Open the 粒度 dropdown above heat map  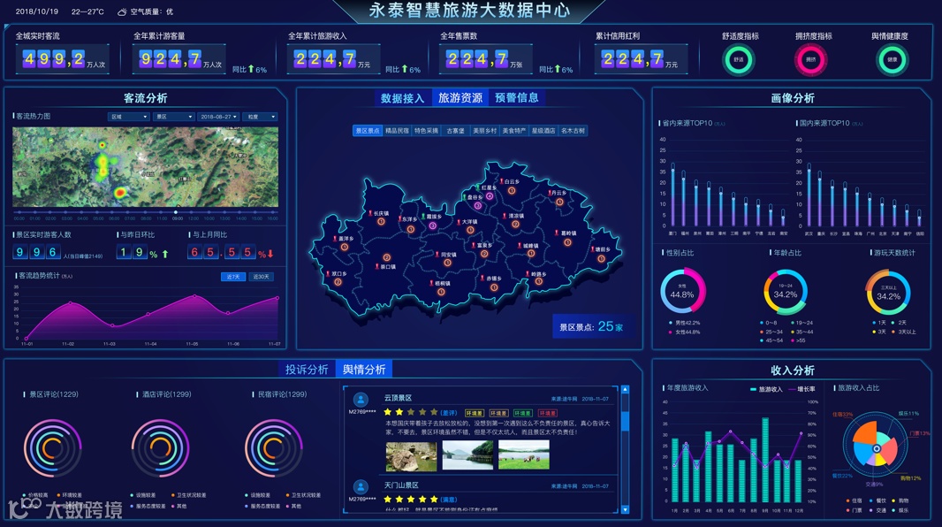(x=260, y=117)
